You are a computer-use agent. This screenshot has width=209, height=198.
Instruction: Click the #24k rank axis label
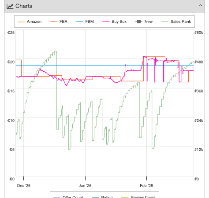click(198, 121)
